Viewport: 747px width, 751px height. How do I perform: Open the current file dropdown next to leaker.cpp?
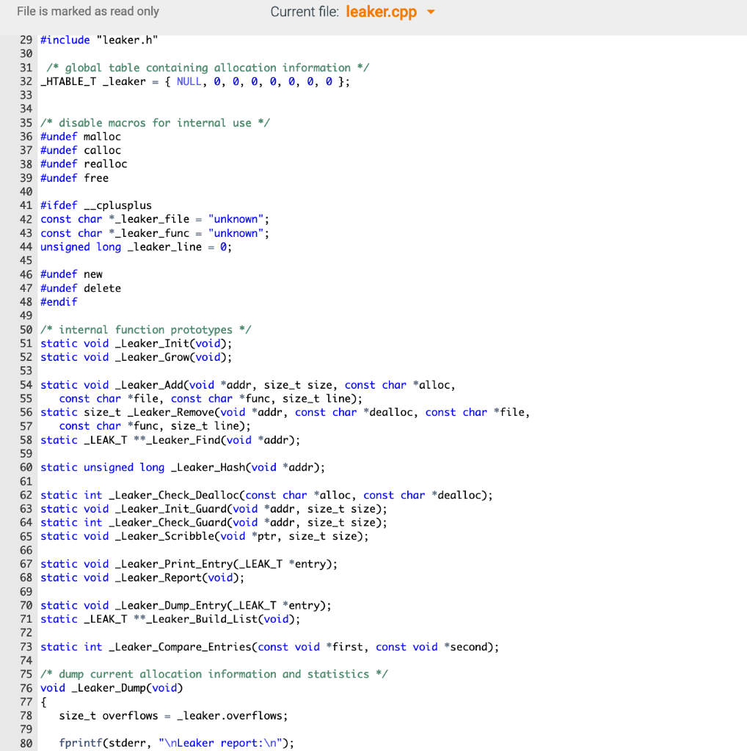click(431, 12)
